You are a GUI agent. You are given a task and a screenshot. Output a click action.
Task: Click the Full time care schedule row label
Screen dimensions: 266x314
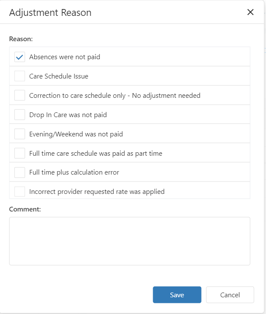pos(96,154)
